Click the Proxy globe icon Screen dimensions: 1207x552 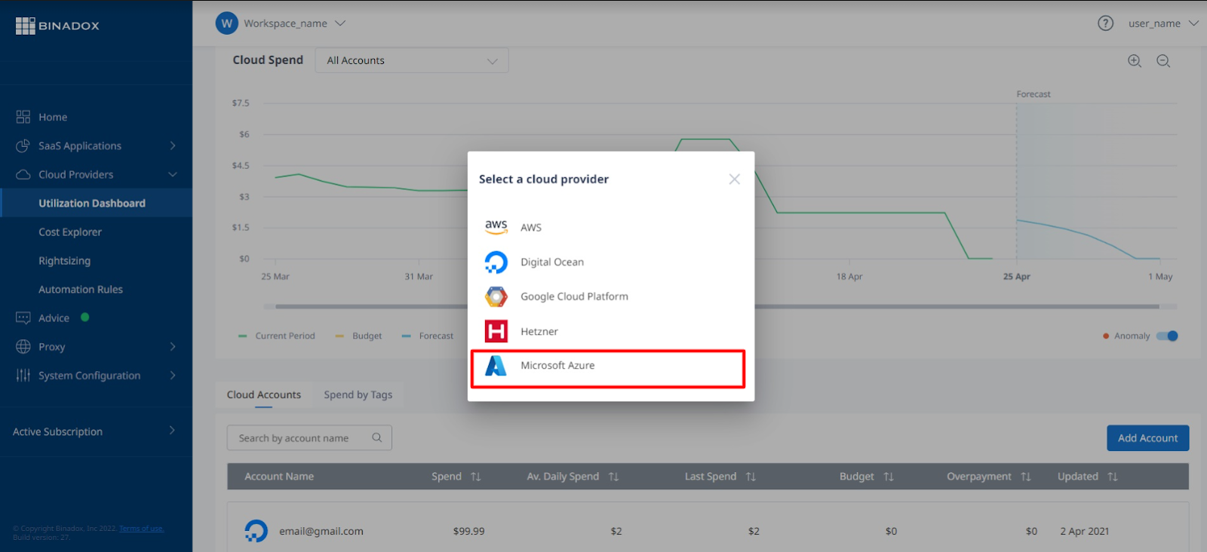[x=23, y=346]
